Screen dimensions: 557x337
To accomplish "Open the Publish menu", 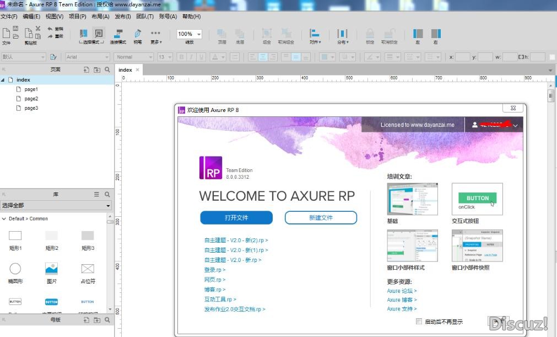I will [x=122, y=17].
